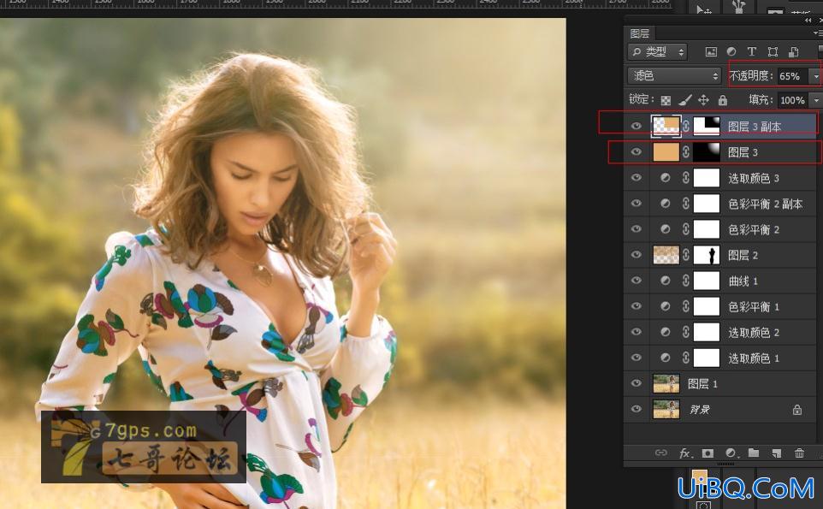
Task: Filter layers by type (T) layers
Action: 752,51
